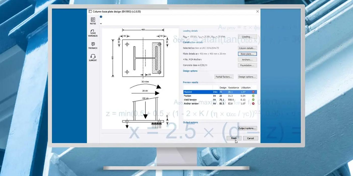Click the green pass icon for Friction
353x176 pixels.
point(253,96)
